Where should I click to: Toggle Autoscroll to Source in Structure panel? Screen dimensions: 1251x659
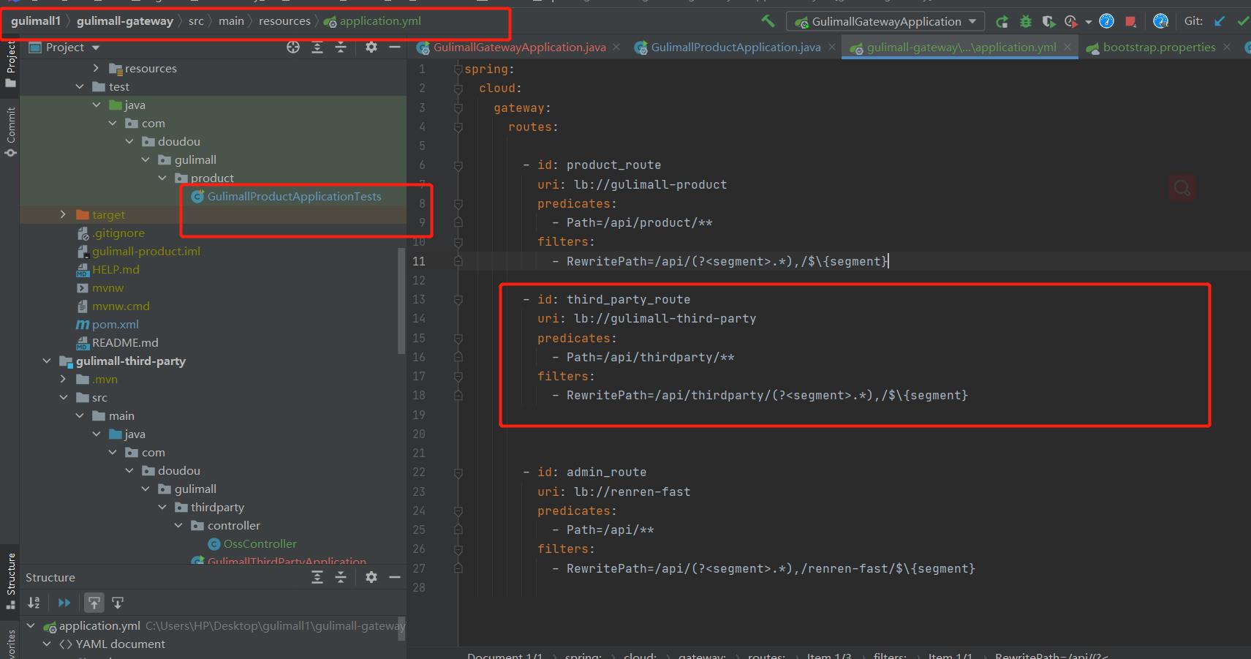94,603
